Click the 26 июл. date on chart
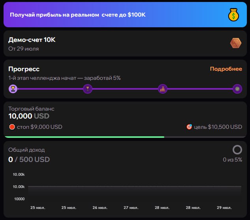The height and width of the screenshot is (220, 250). [100, 208]
